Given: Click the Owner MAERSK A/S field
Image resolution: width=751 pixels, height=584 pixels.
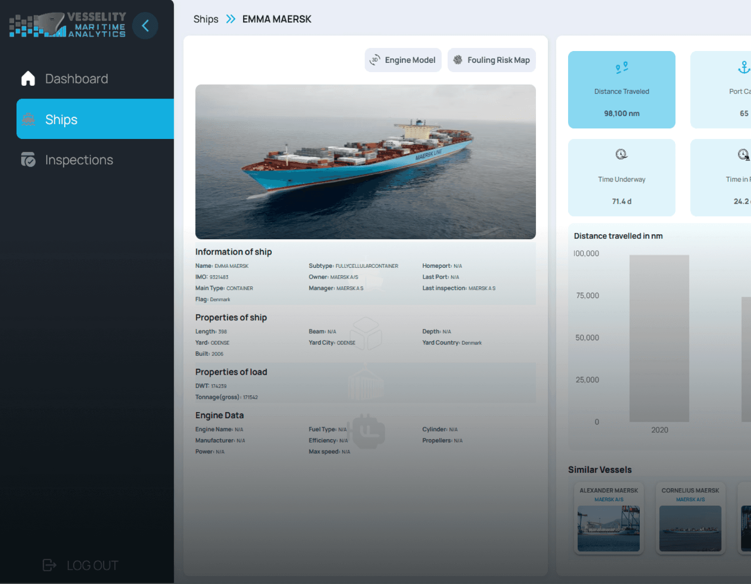Looking at the screenshot, I should [x=333, y=277].
